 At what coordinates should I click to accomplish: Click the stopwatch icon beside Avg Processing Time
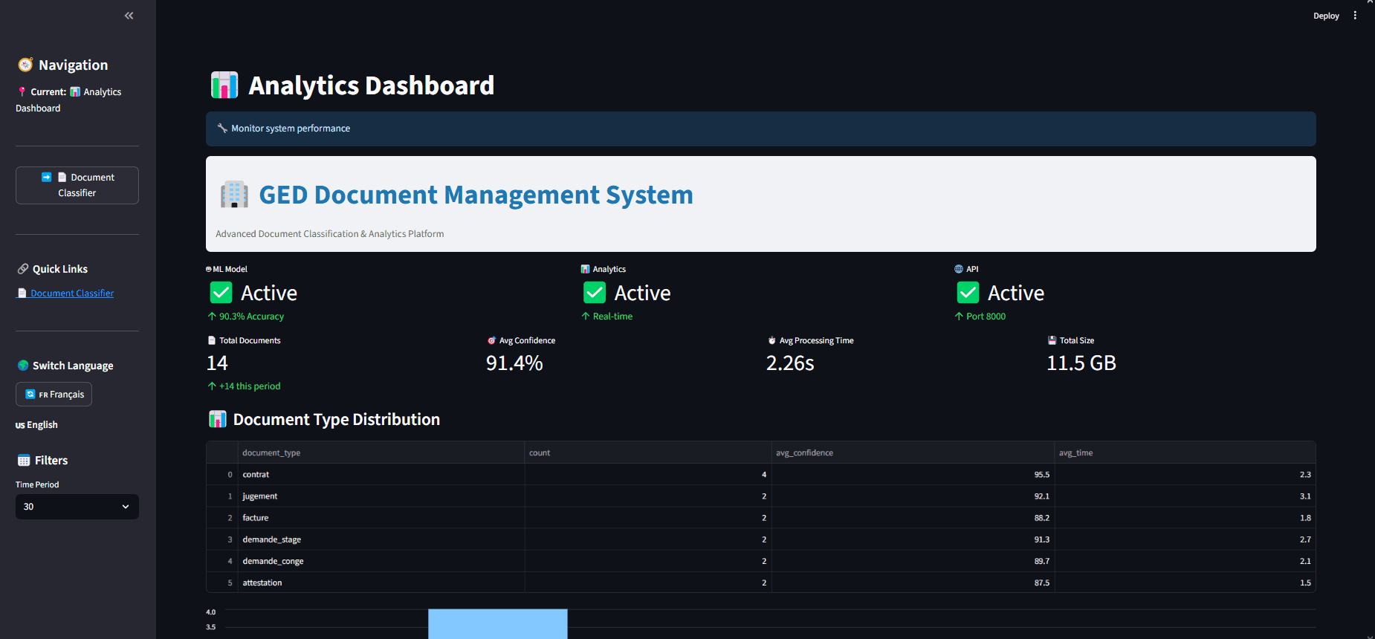[x=771, y=340]
